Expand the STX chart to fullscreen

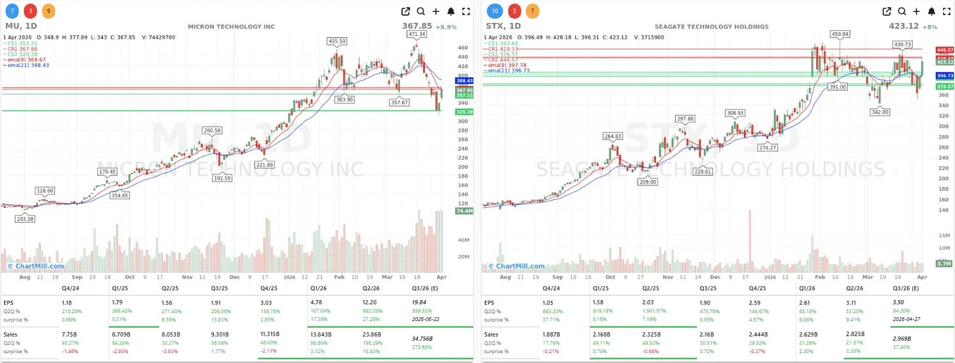click(947, 11)
